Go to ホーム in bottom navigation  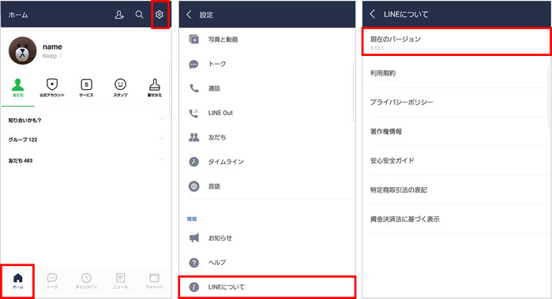tap(17, 282)
